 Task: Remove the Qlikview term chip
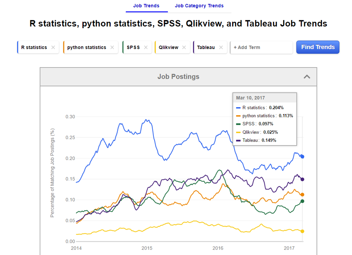click(184, 47)
